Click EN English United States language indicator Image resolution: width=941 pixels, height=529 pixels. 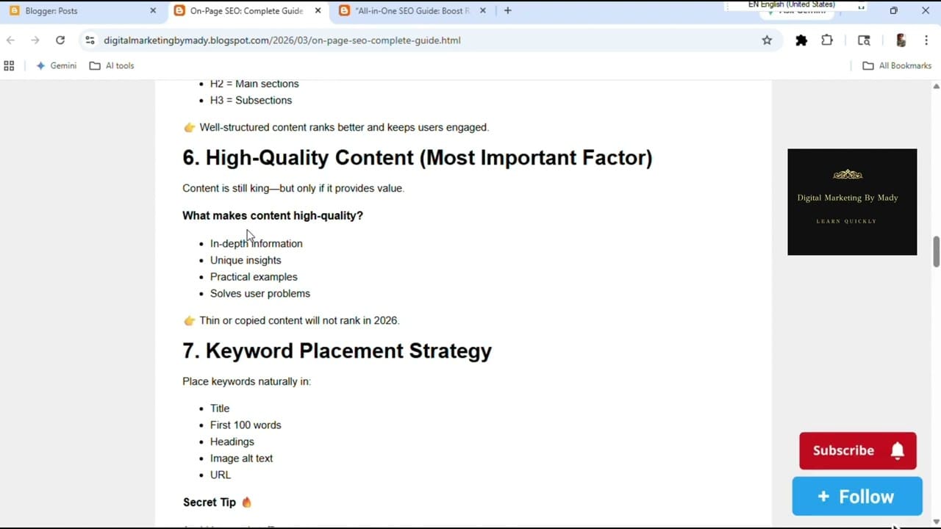coord(791,4)
